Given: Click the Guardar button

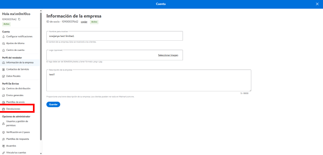Looking at the screenshot, I should pos(53,105).
